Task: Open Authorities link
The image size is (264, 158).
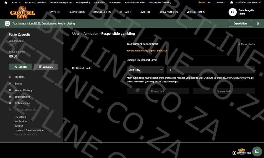Action: click(100, 3)
